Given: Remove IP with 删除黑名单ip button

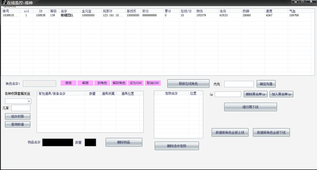Looking at the screenshot, I should [x=255, y=94].
